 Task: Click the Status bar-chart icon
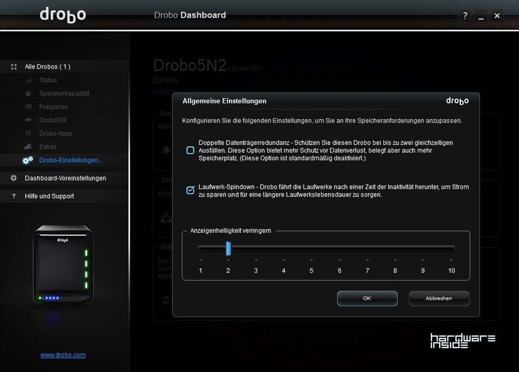point(29,80)
